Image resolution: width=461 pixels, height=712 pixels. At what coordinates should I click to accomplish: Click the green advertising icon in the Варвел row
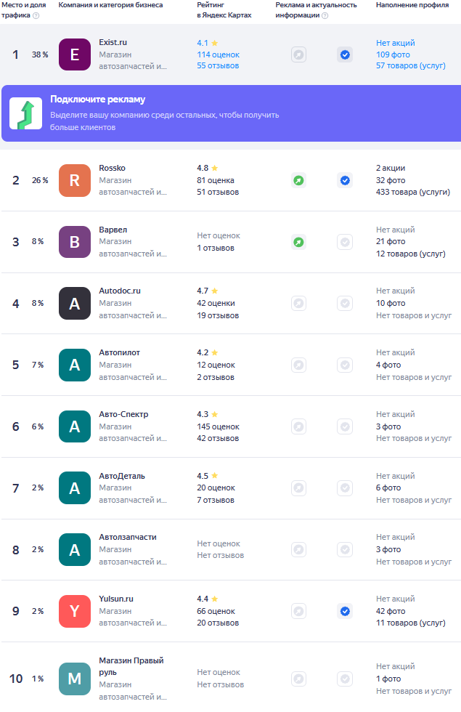298,241
